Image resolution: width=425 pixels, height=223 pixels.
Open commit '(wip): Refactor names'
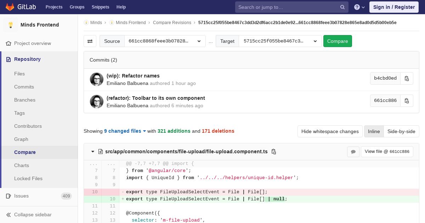pyautogui.click(x=133, y=76)
